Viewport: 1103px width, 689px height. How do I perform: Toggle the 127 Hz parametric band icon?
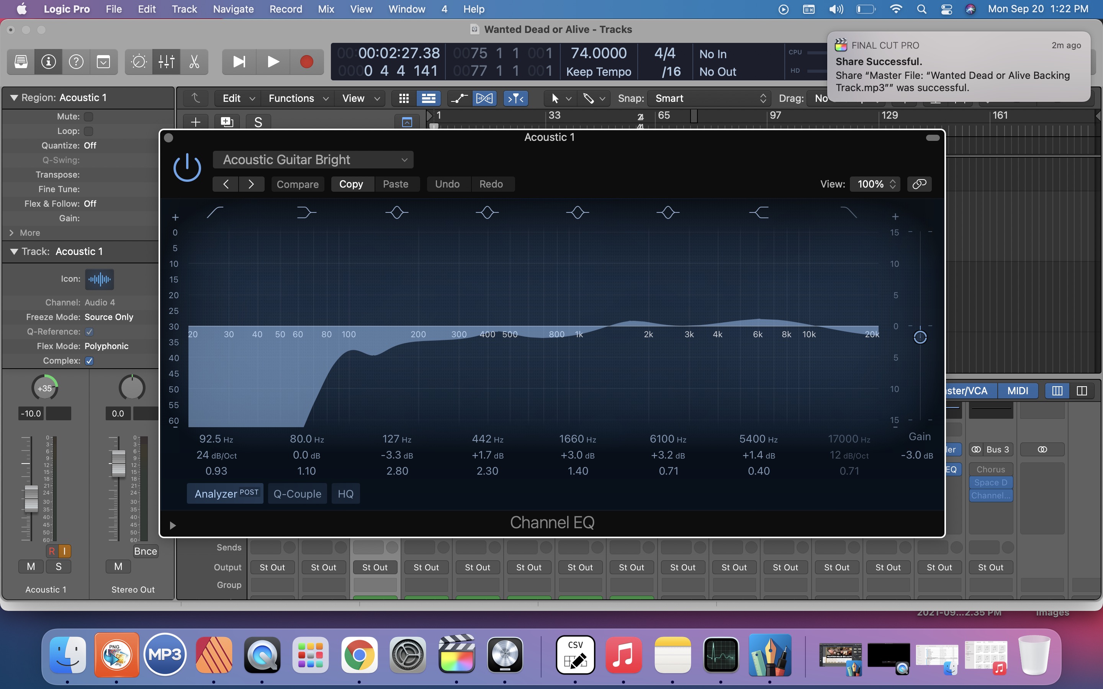[396, 212]
